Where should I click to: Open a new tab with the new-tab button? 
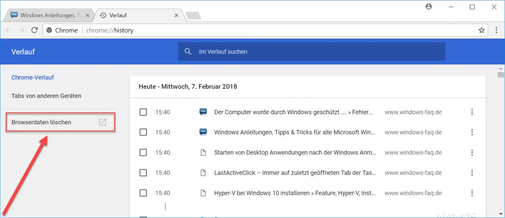tap(193, 15)
